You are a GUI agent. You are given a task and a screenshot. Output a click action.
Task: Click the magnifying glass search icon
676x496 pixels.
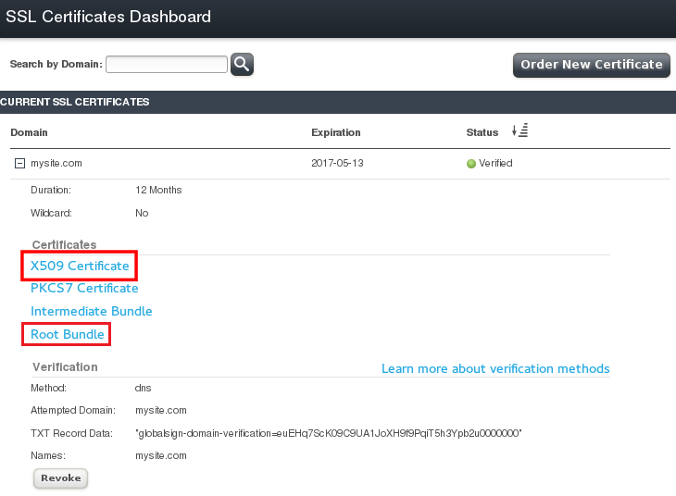pyautogui.click(x=242, y=64)
